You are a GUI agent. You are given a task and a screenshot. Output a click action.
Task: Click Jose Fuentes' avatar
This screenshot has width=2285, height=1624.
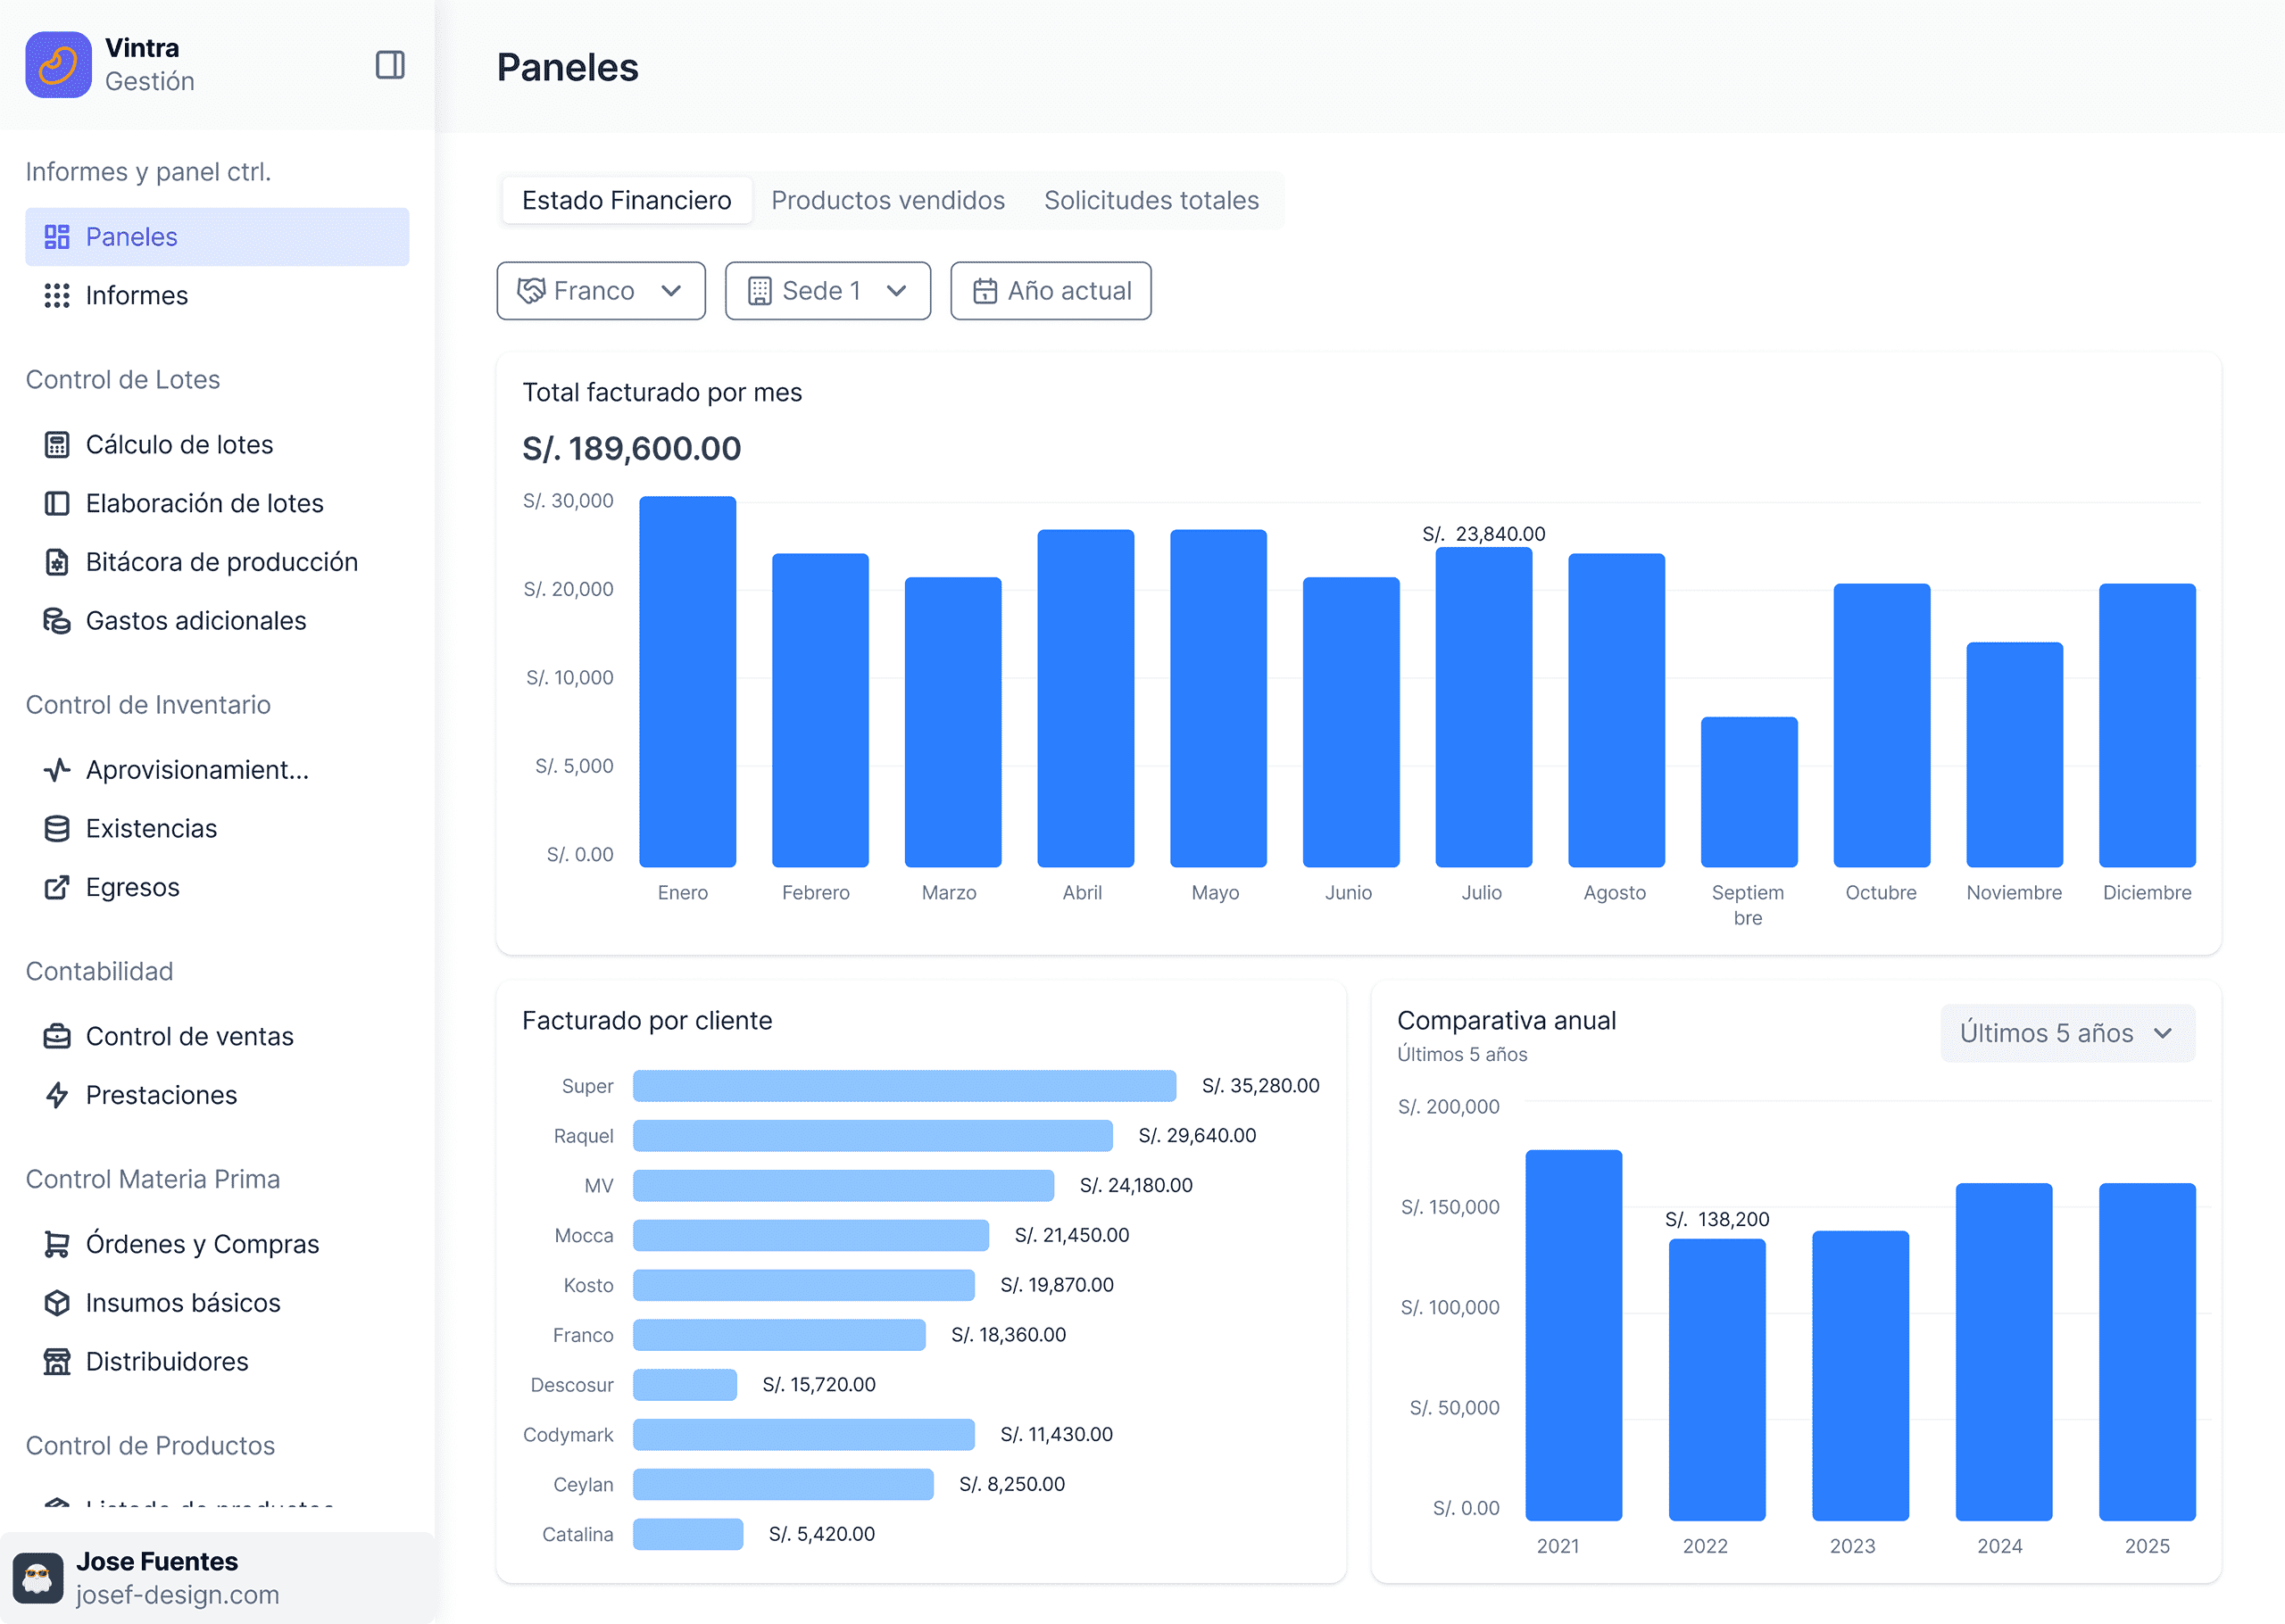38,1578
